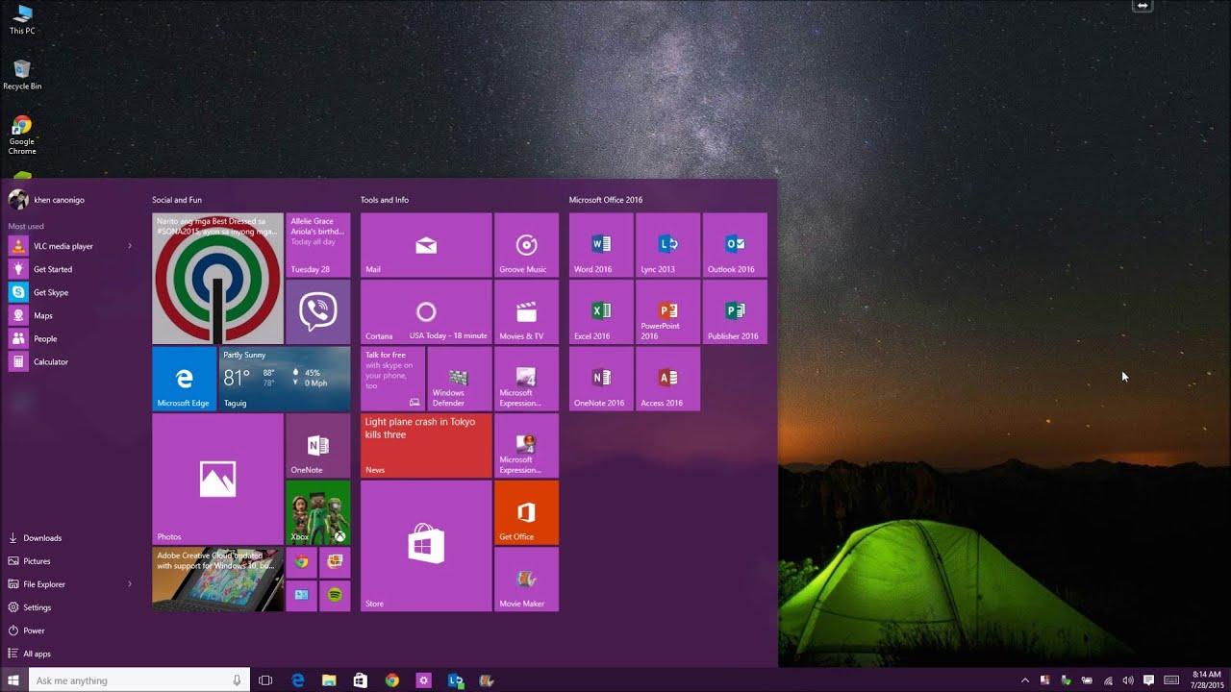Launch OneNote 2016 tile

point(601,379)
